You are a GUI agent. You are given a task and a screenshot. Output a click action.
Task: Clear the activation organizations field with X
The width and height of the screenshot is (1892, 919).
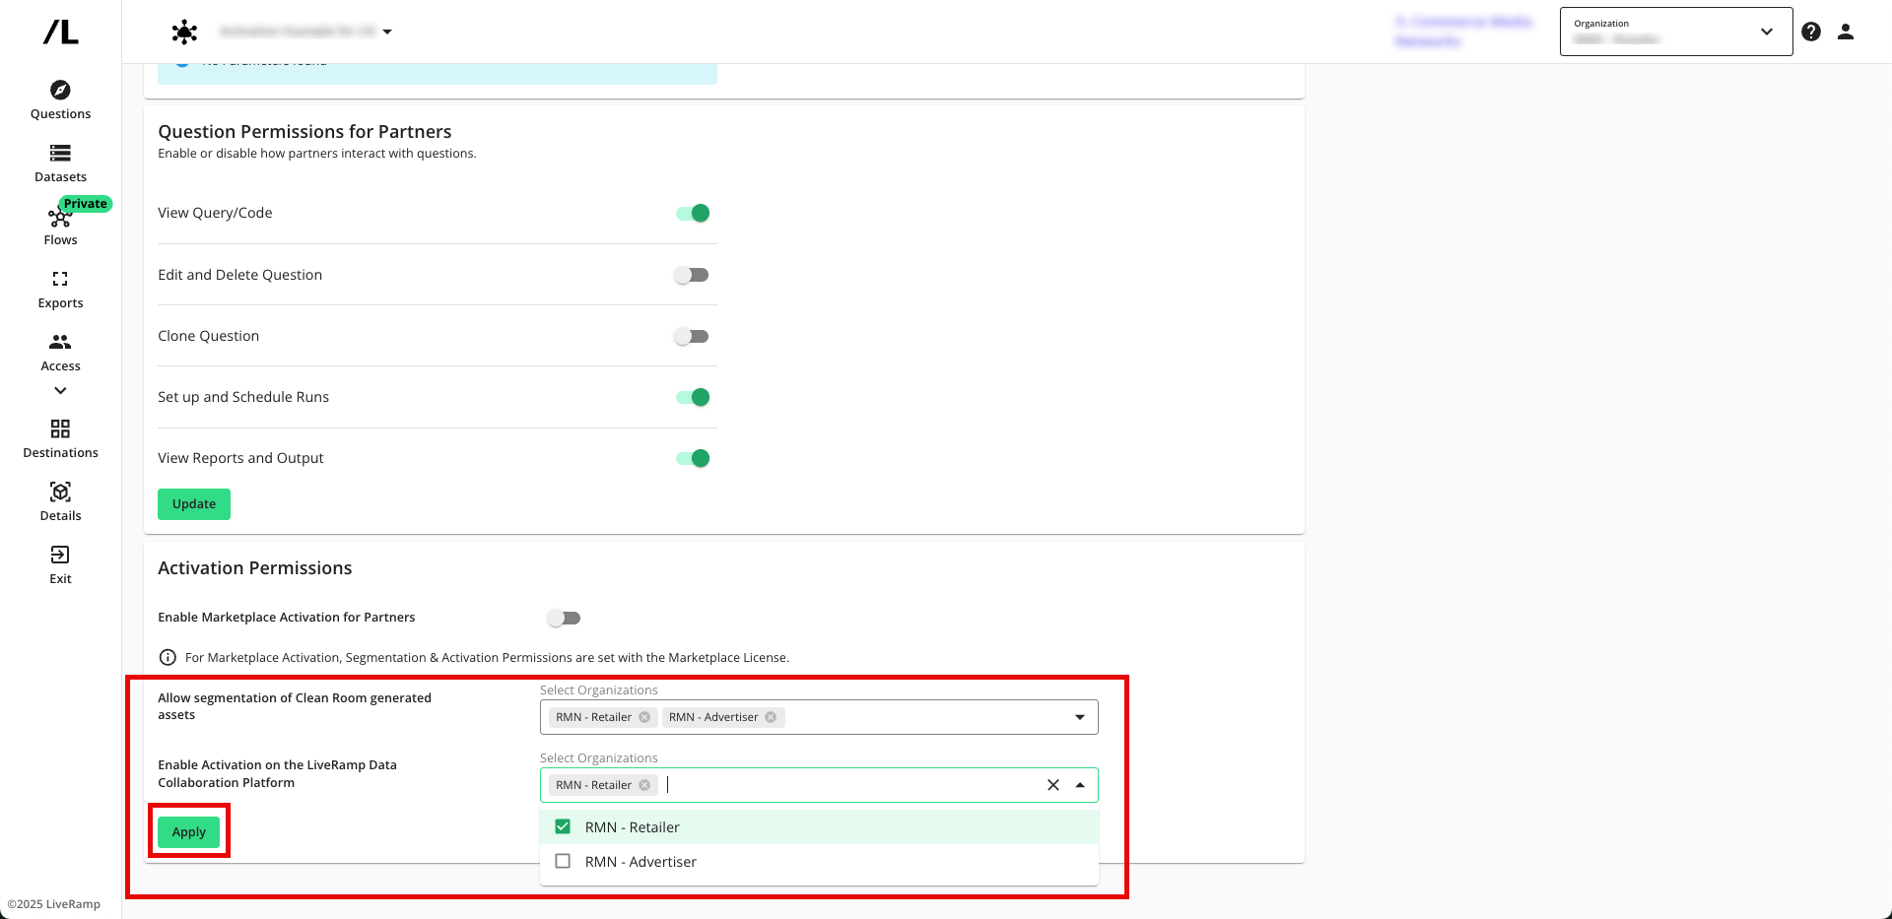(x=1053, y=786)
